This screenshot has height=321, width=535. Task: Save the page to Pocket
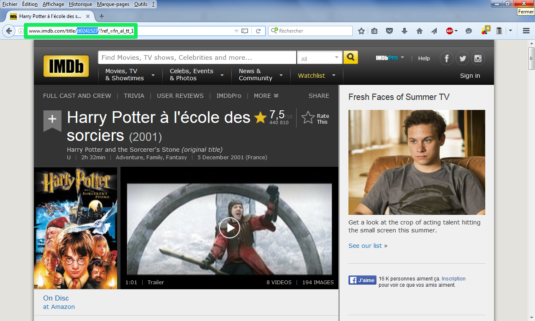(x=389, y=31)
